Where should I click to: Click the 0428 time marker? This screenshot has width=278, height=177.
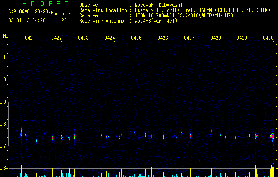[216, 38]
